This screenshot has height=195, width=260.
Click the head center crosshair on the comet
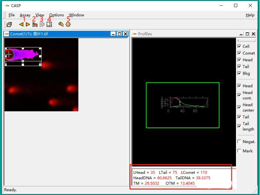pos(9,54)
